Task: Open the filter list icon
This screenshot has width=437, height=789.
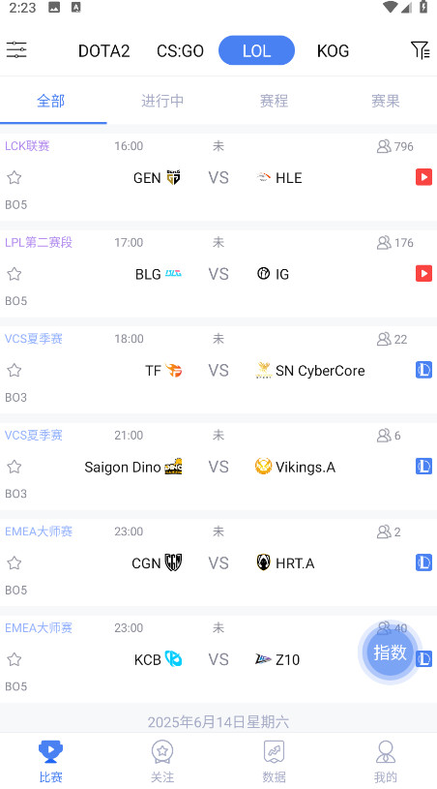Action: pos(420,49)
